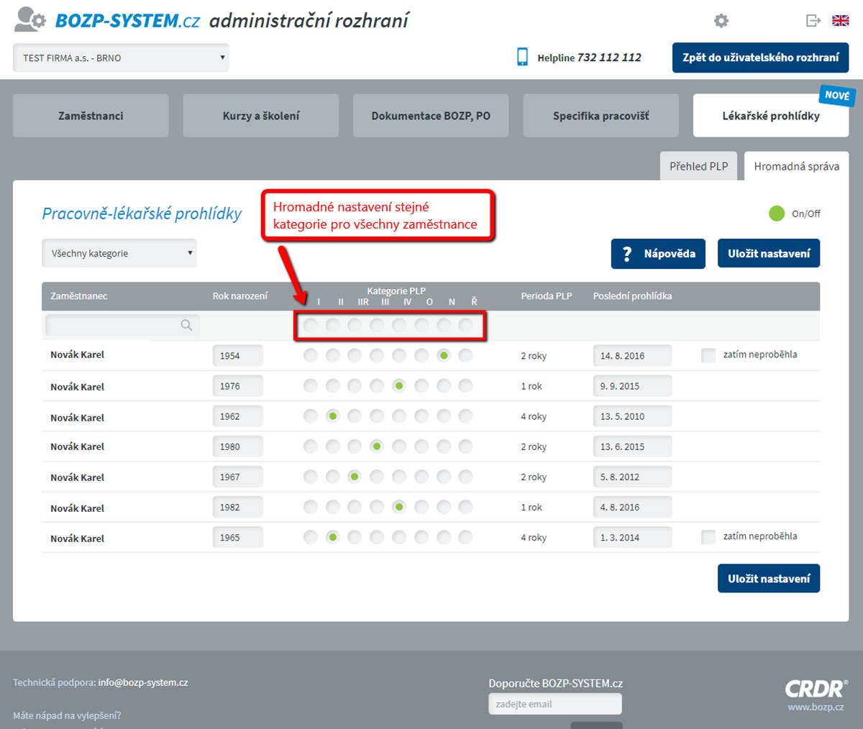
Task: Set category O for employee born 1967
Action: [x=421, y=477]
